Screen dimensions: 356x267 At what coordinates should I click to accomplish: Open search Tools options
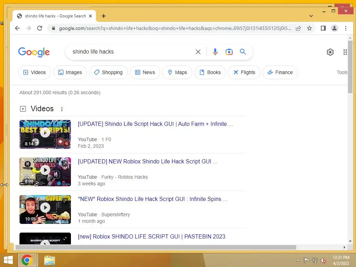(342, 72)
